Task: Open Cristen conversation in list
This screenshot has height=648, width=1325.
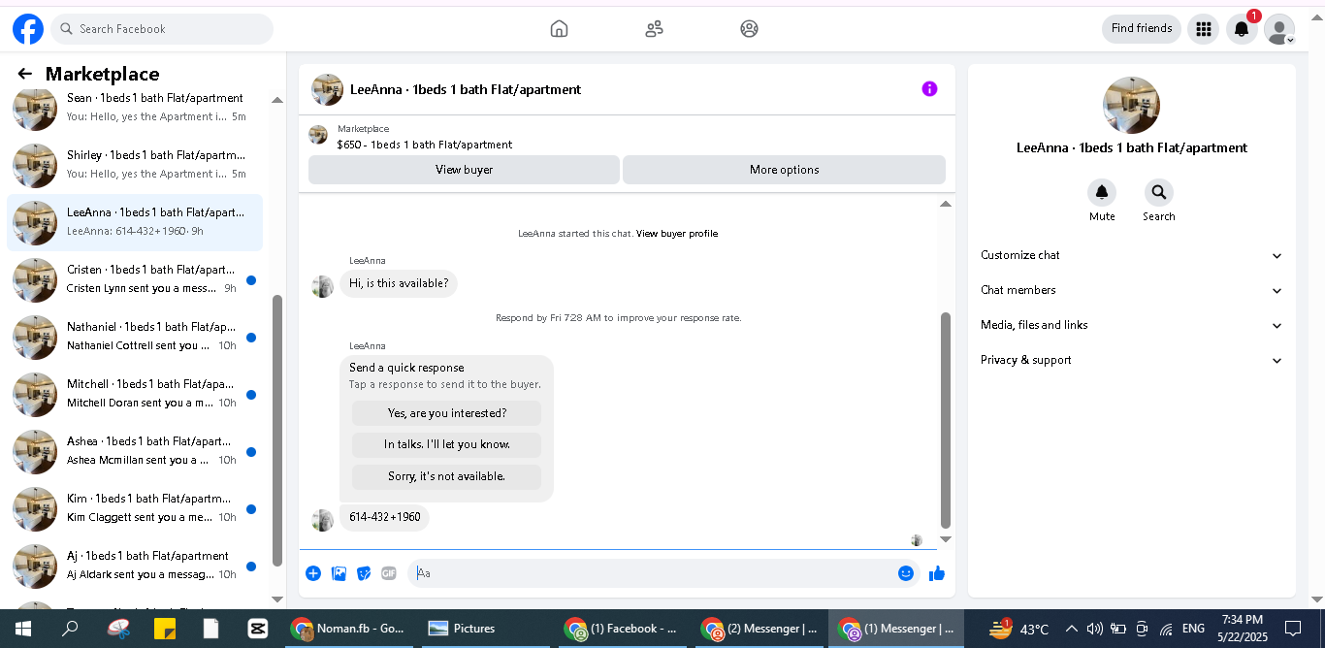Action: click(x=135, y=279)
